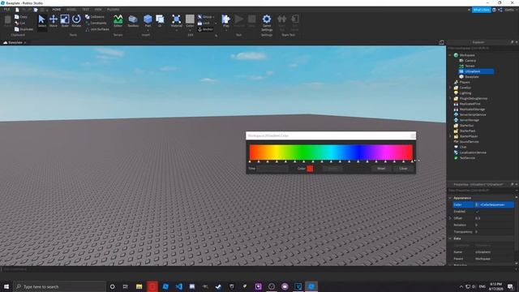Select StarterPack in the Explorer

(x=465, y=131)
